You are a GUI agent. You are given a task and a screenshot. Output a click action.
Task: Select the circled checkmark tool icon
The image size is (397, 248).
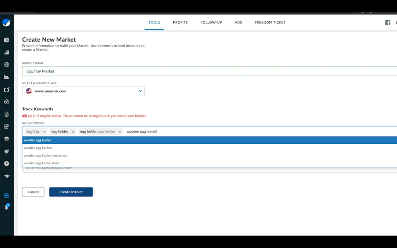pyautogui.click(x=6, y=102)
